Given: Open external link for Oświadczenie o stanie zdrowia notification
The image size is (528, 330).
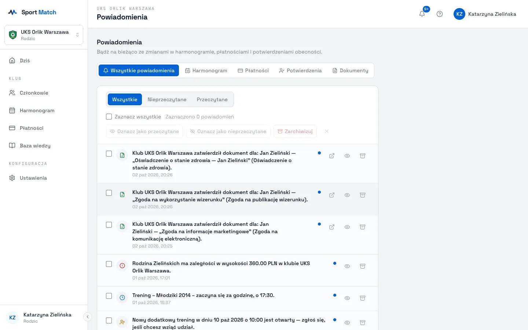Looking at the screenshot, I should [332, 156].
